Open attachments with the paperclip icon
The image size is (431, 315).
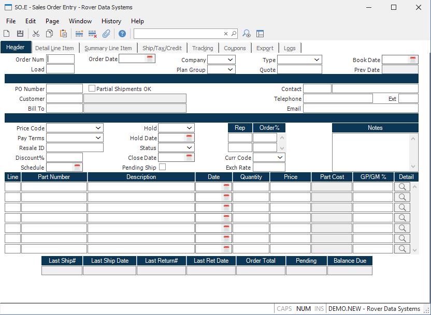coord(106,34)
